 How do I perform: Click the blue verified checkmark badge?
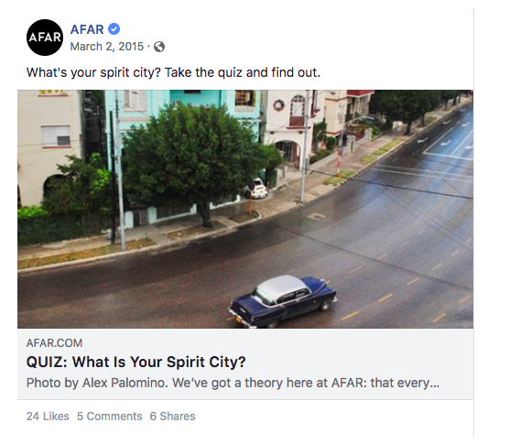tap(114, 29)
